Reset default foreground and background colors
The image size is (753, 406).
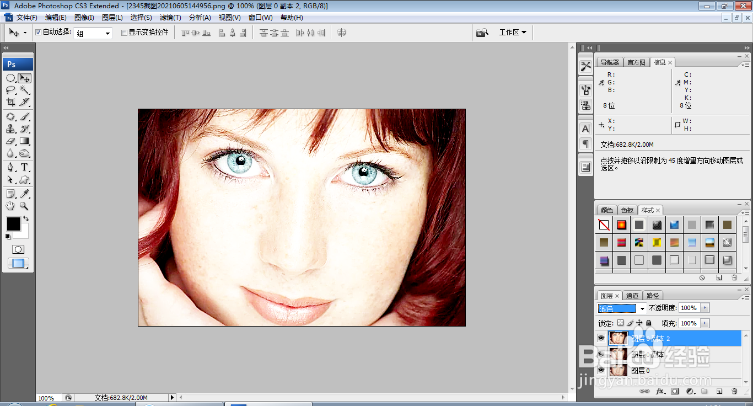[x=8, y=237]
